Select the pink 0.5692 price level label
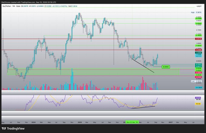 pyautogui.click(x=198, y=72)
